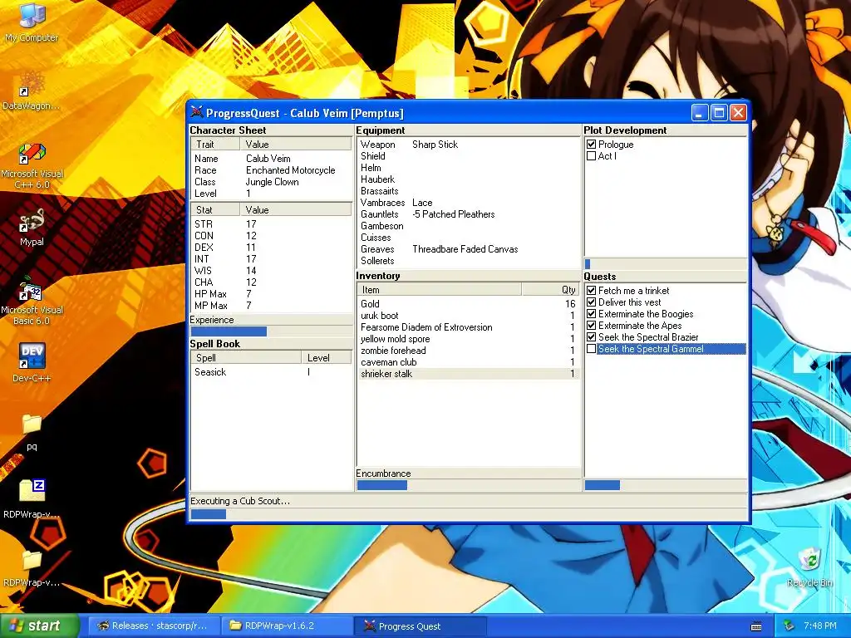Click the Executing a Cub Scout status text
Image resolution: width=851 pixels, height=638 pixels.
pos(240,501)
